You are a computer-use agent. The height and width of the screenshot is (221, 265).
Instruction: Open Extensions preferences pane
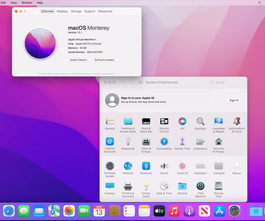point(200,144)
